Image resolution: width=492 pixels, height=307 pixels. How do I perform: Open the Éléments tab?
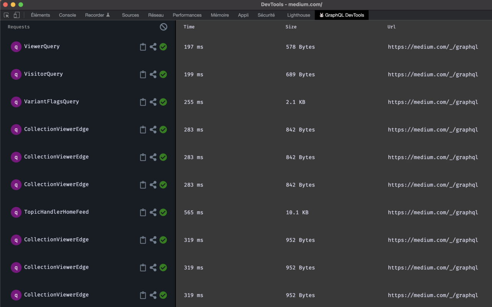coord(40,15)
